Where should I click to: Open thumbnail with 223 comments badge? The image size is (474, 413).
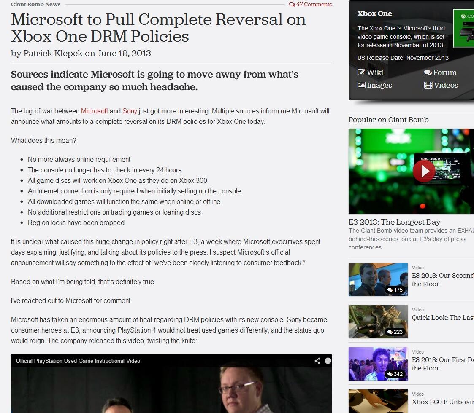tap(378, 322)
